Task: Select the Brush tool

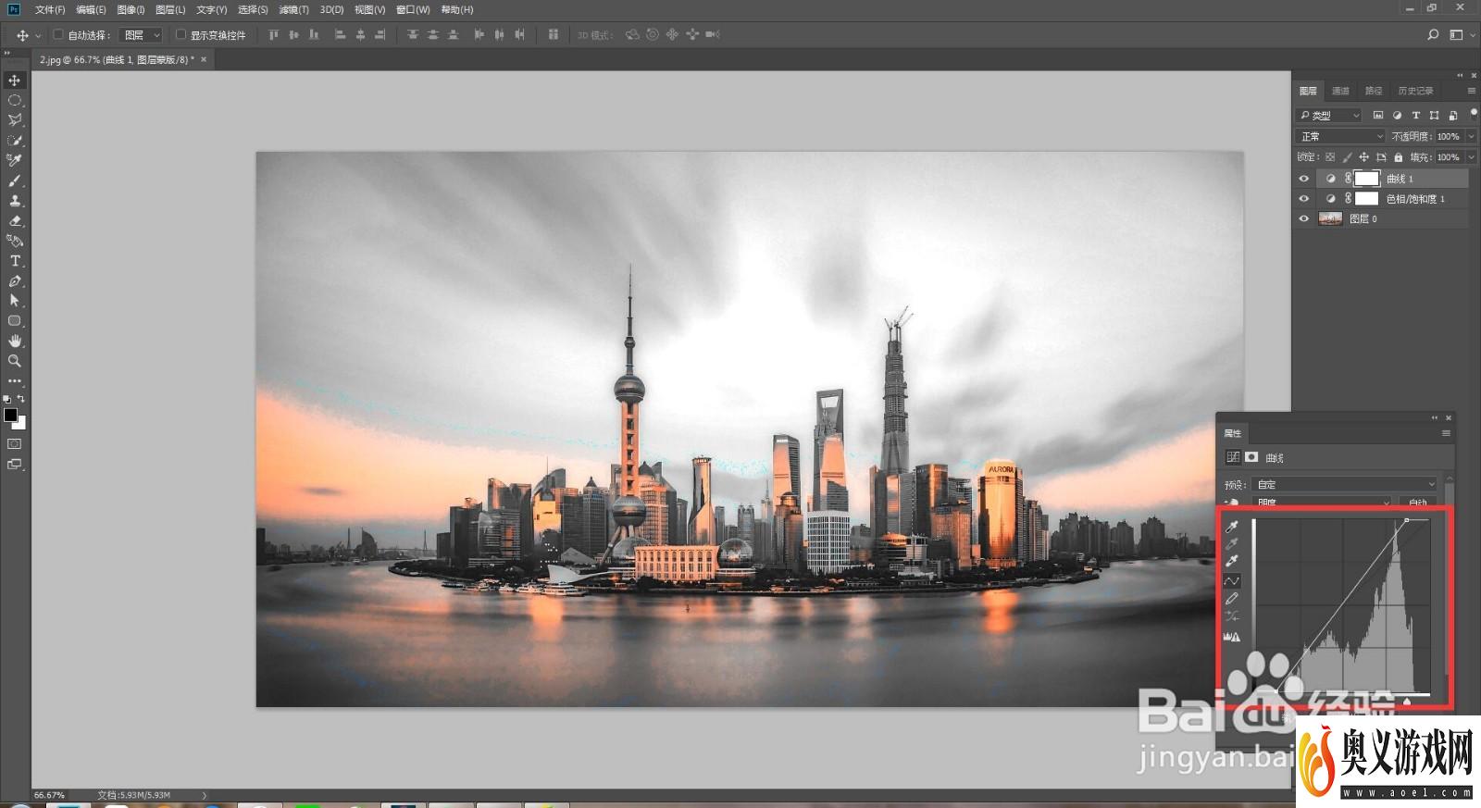Action: 15,180
